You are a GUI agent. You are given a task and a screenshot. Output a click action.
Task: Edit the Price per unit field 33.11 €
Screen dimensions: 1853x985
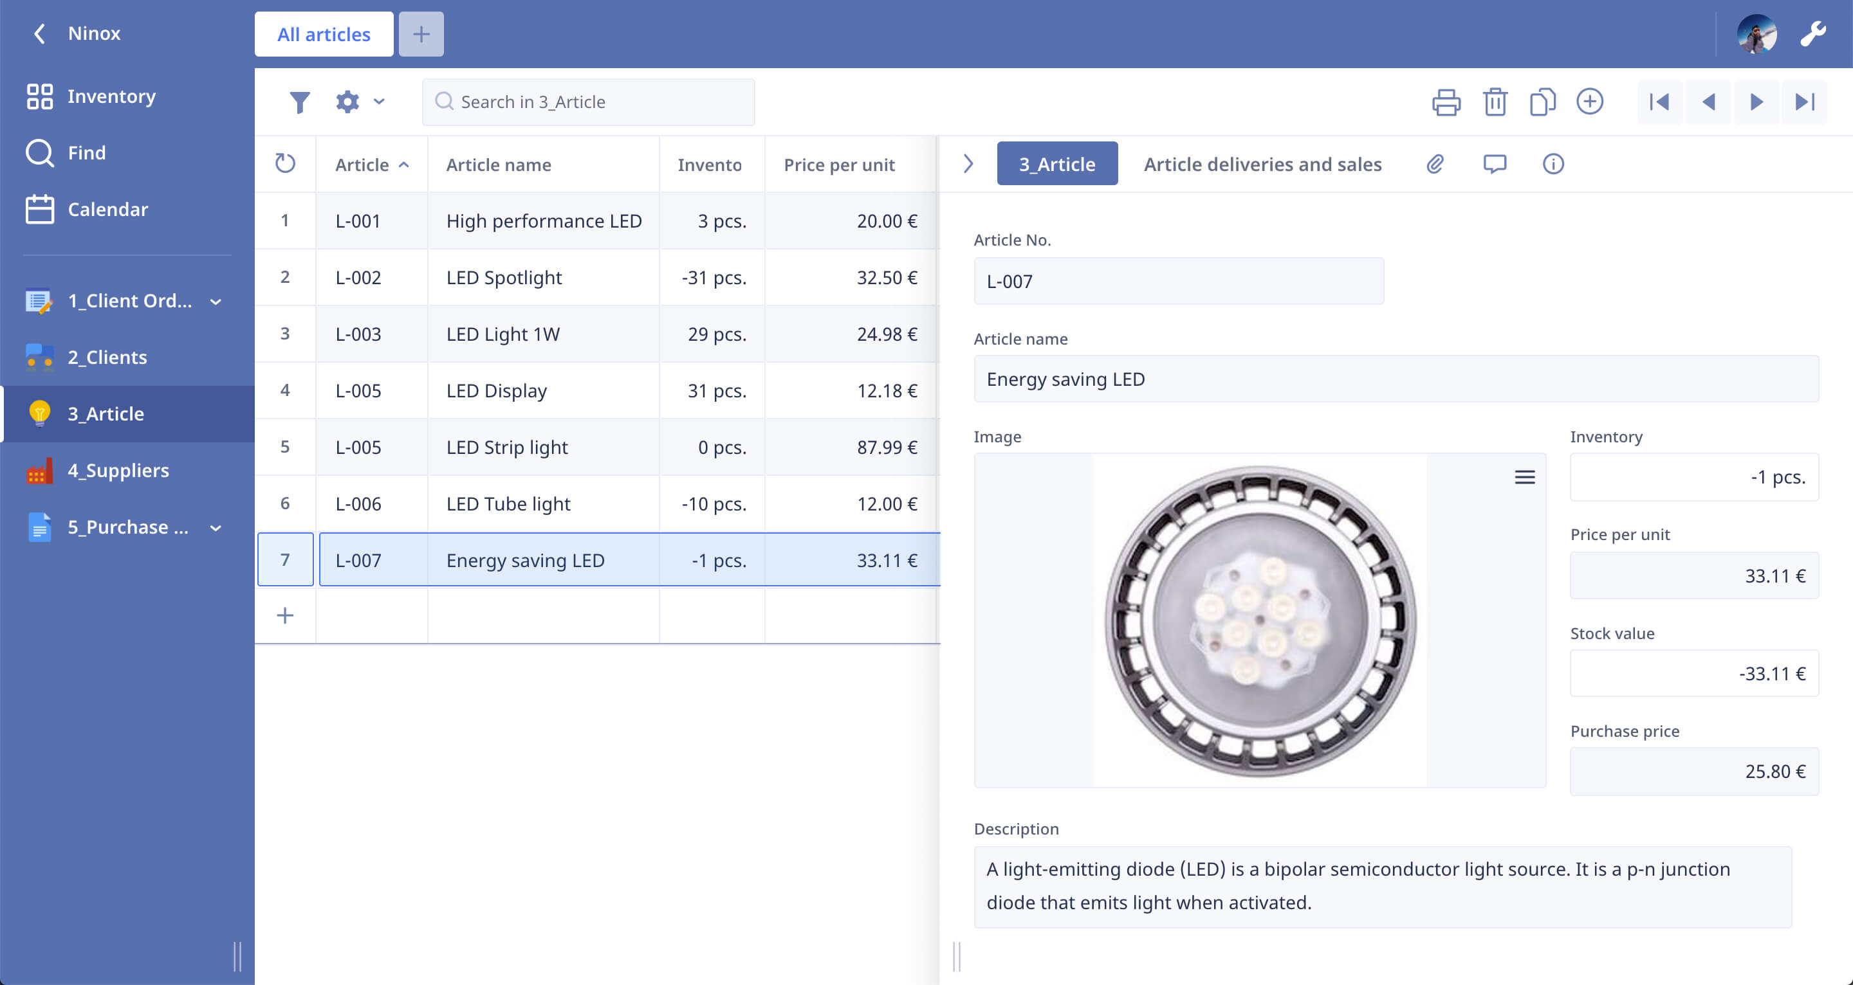[1694, 575]
